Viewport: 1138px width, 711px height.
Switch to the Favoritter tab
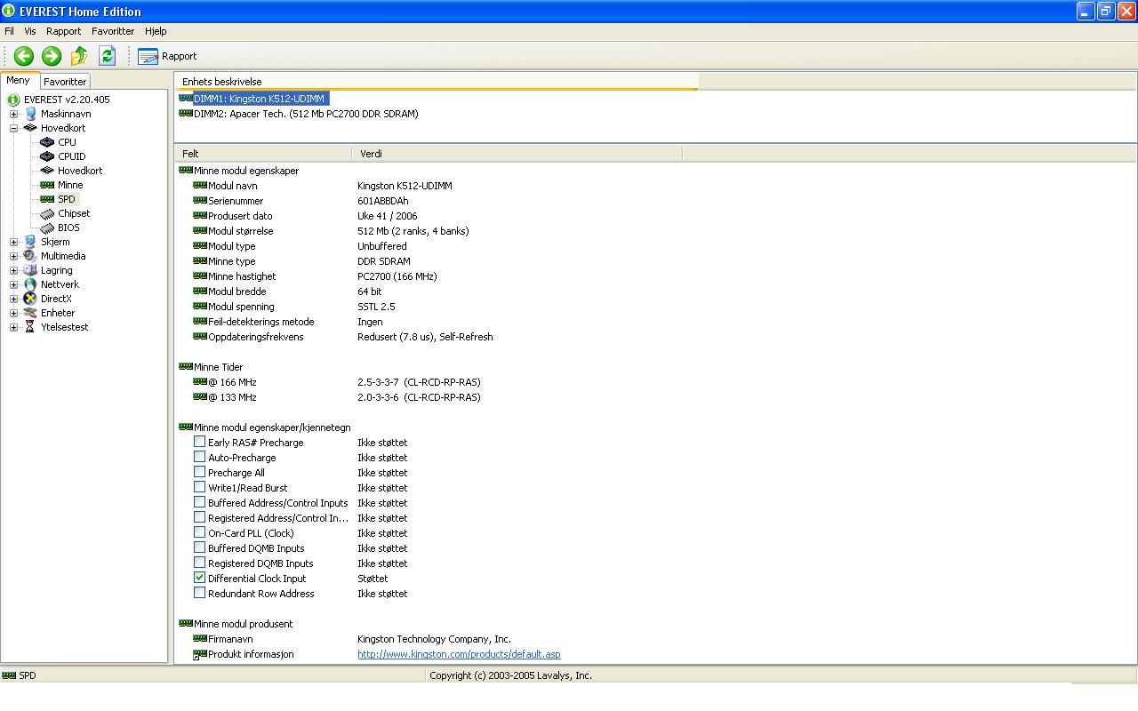(x=65, y=81)
